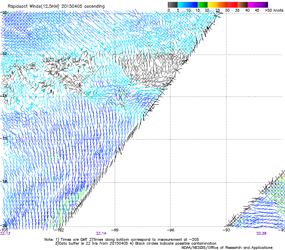This screenshot has width=285, height=250.
Task: Click the 'Data buffer is 22 hrs' note line
Action: [x=136, y=243]
